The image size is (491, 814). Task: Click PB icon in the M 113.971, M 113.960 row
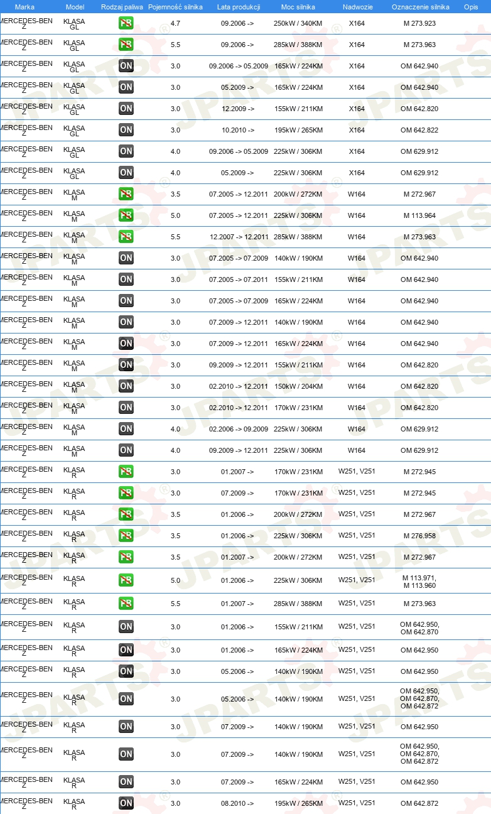pos(126,580)
